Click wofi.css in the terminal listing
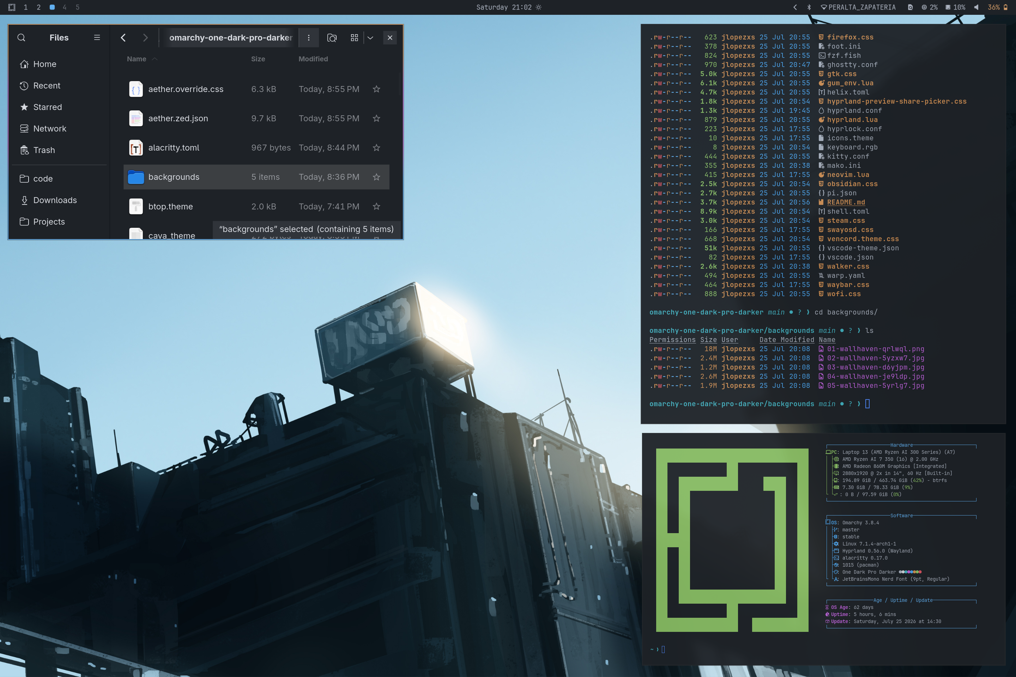The image size is (1016, 677). click(843, 294)
